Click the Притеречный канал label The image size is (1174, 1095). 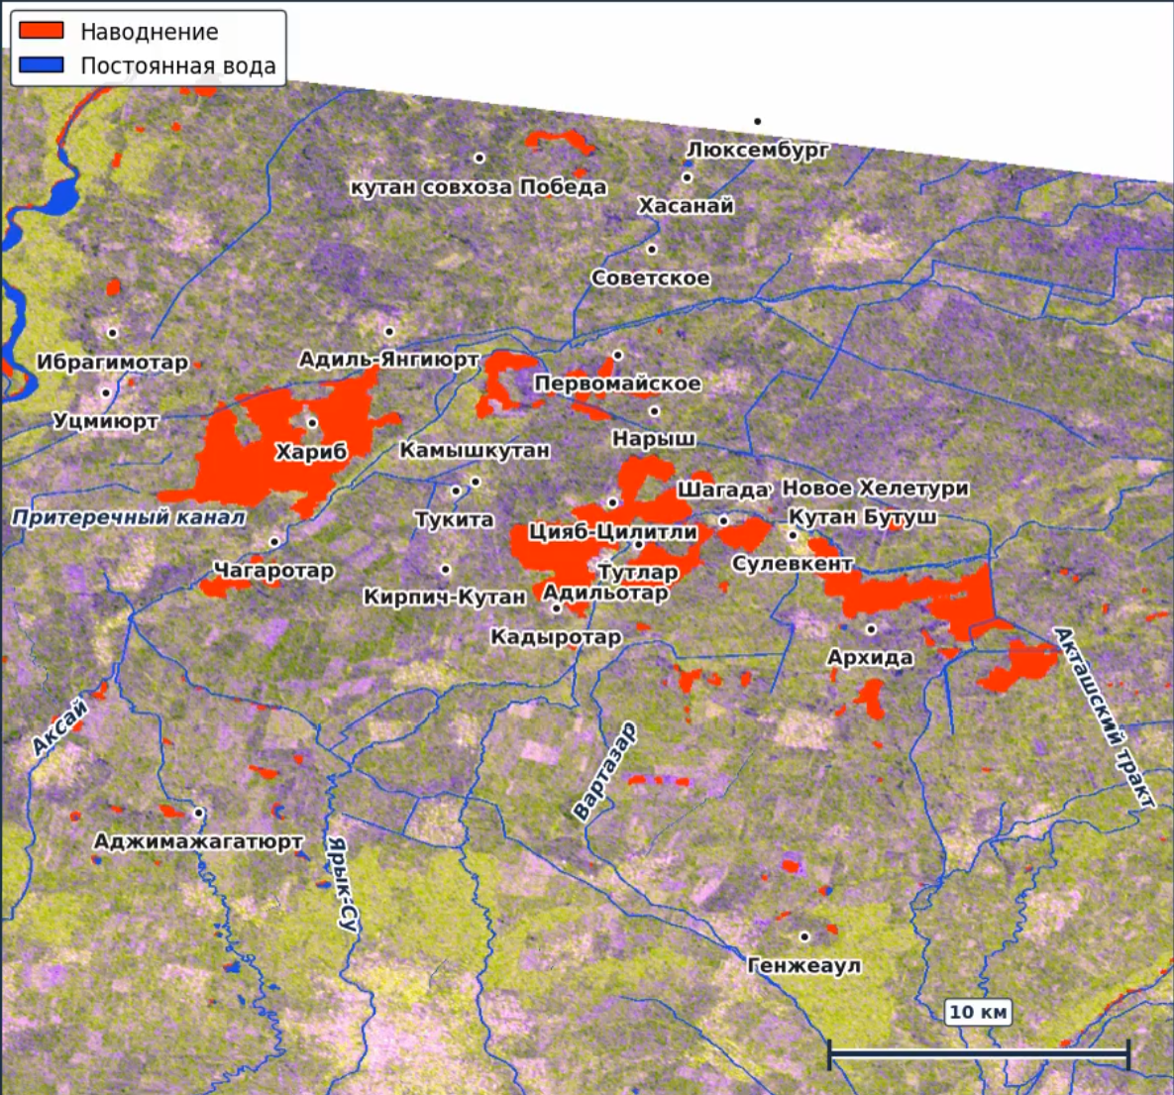(x=129, y=517)
